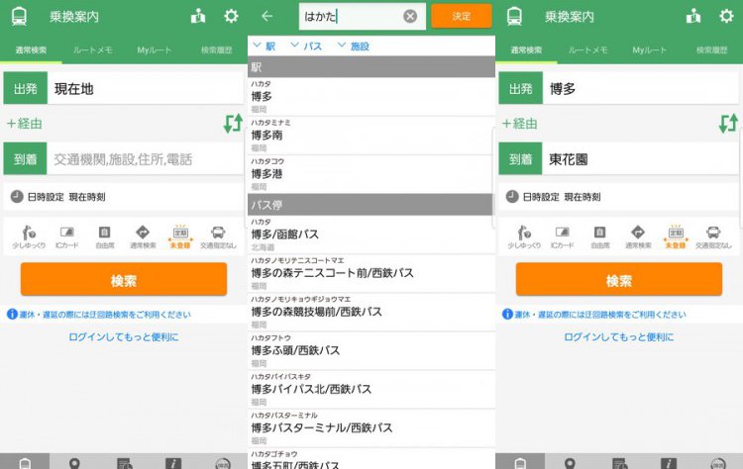Toggle 少しゆっくり walking speed on left screen
This screenshot has height=469, width=743.
pos(29,236)
